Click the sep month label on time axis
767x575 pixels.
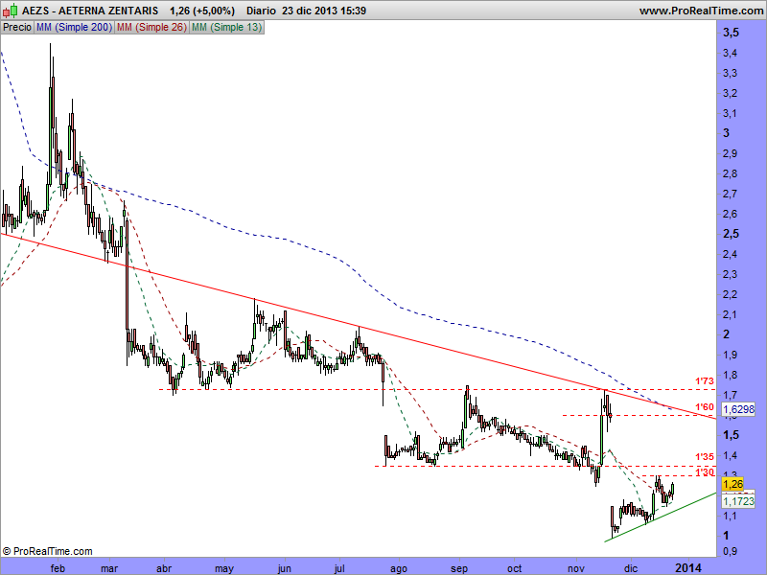[x=459, y=569]
